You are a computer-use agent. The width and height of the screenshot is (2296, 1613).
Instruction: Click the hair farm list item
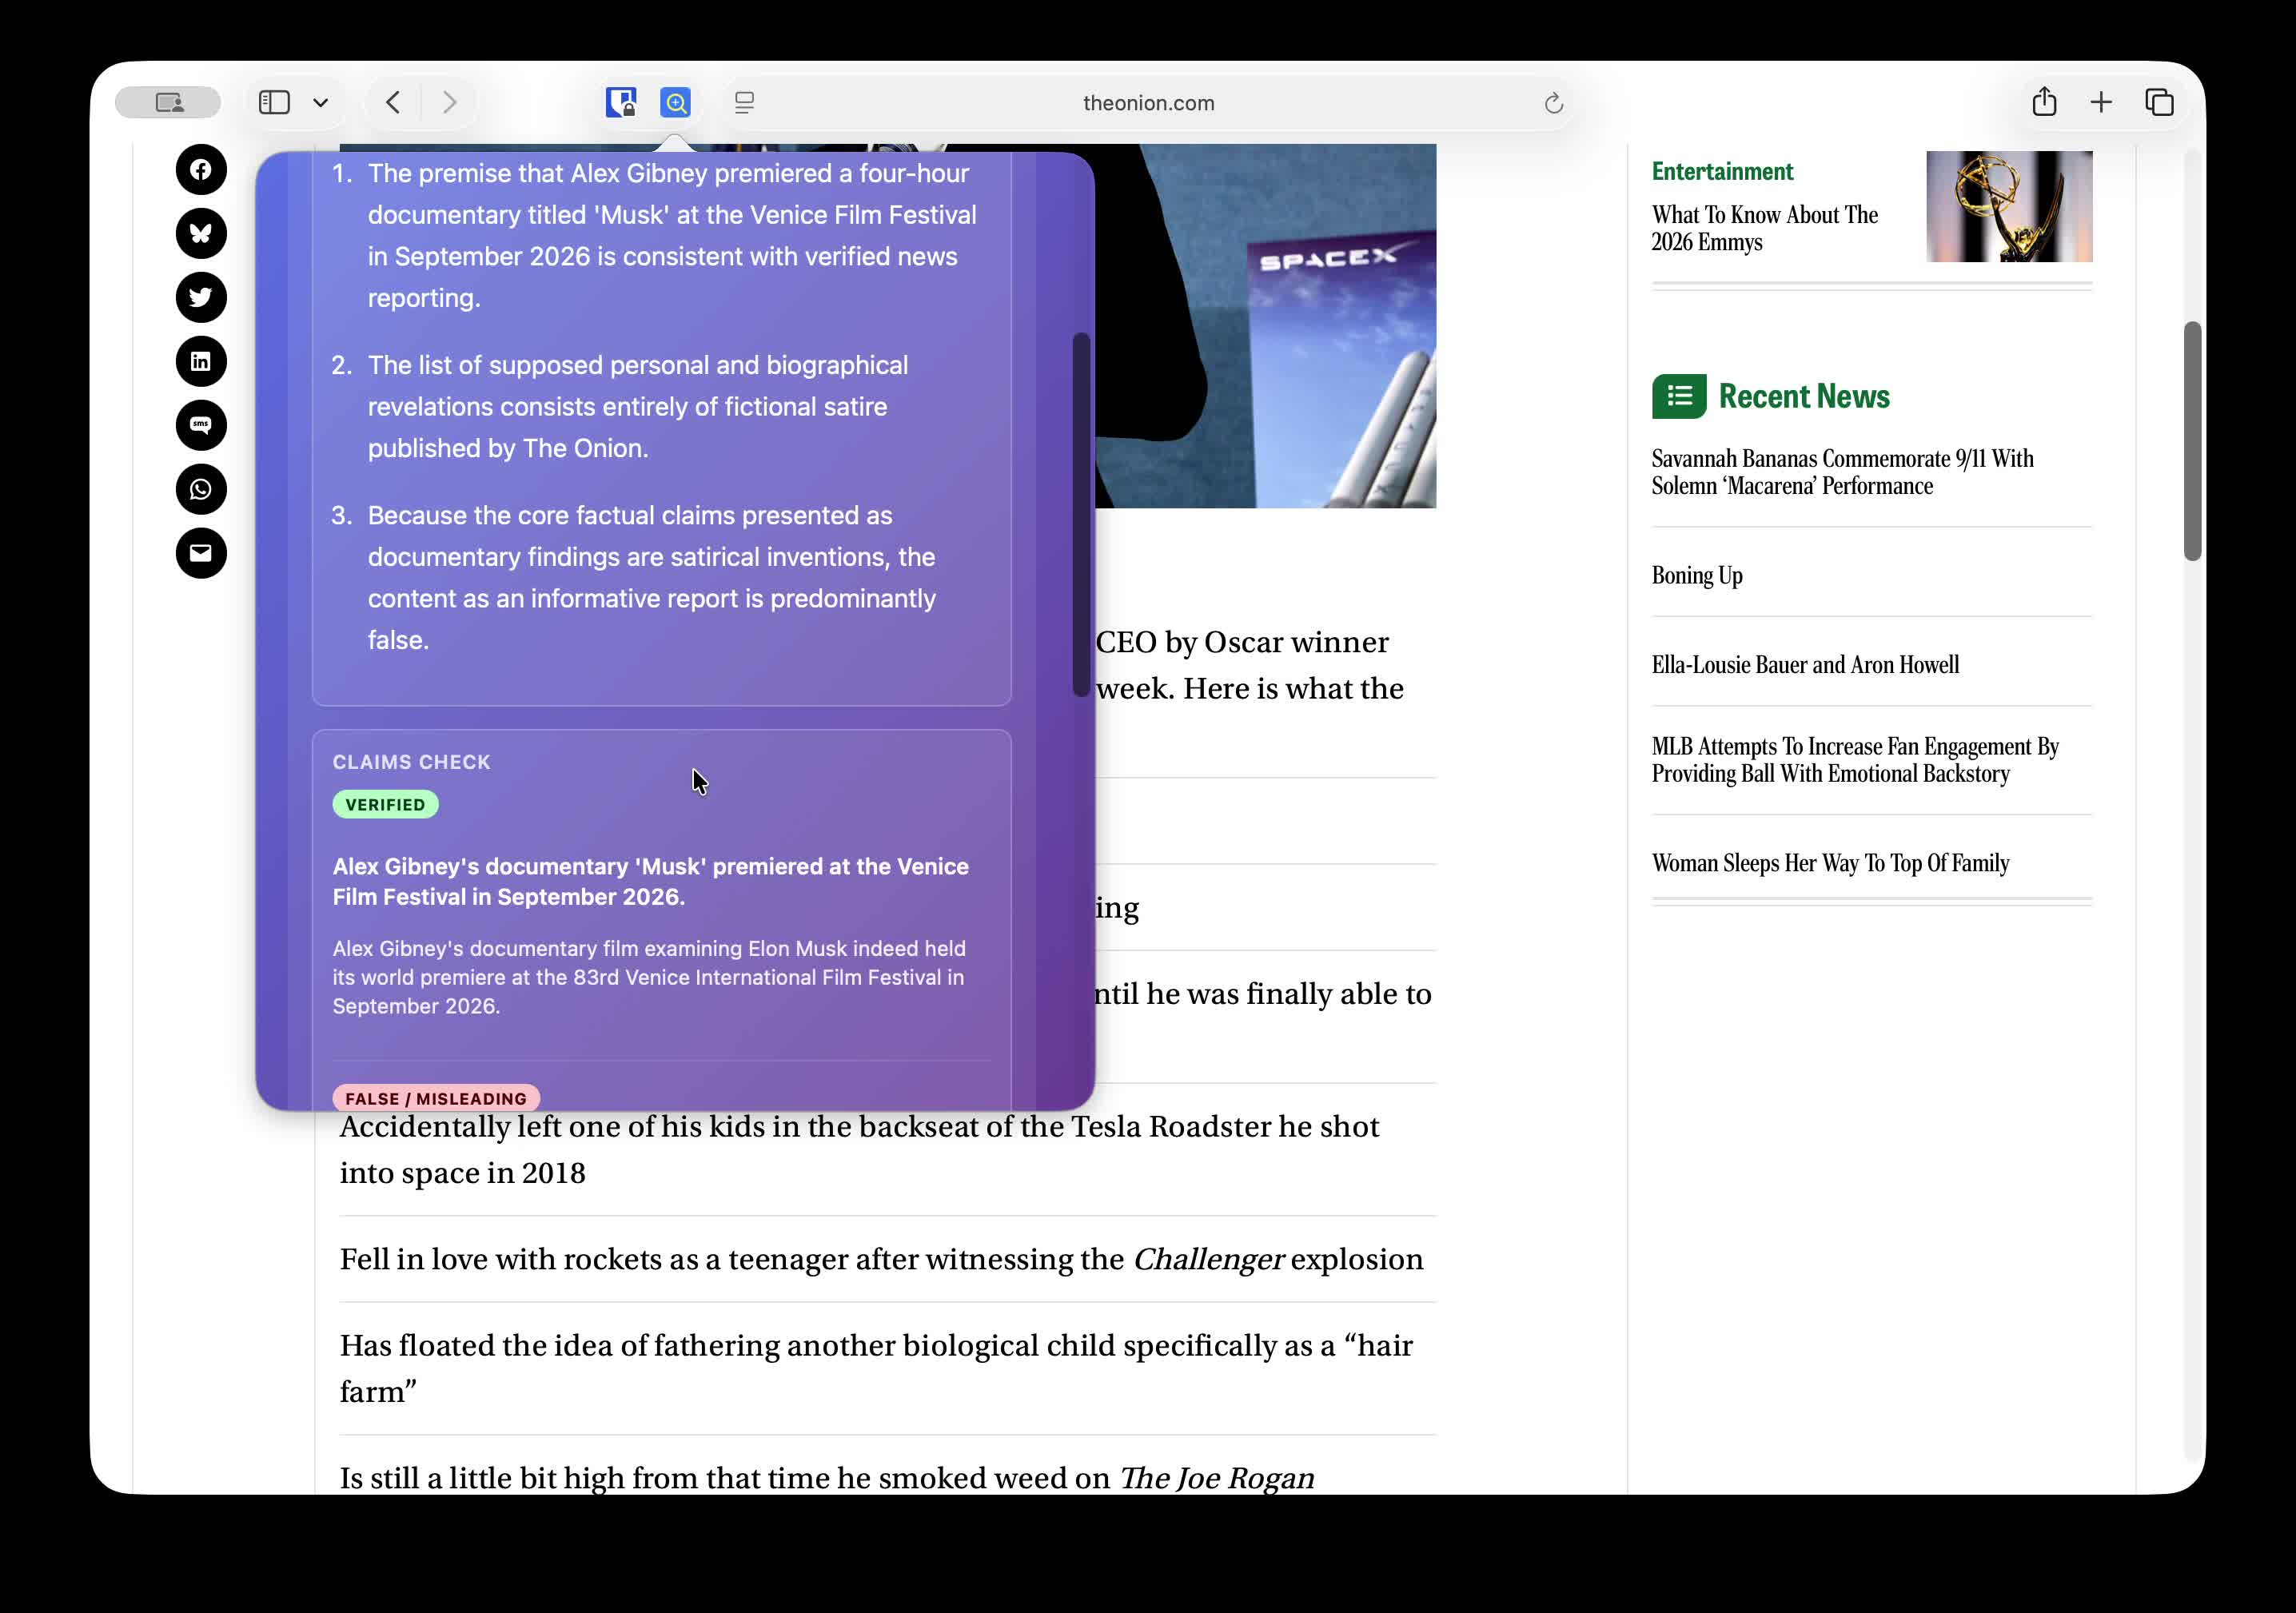(x=876, y=1368)
